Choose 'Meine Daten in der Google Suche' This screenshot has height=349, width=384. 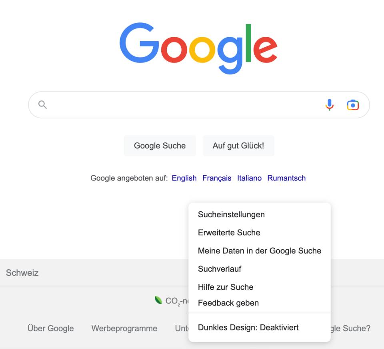click(x=259, y=251)
